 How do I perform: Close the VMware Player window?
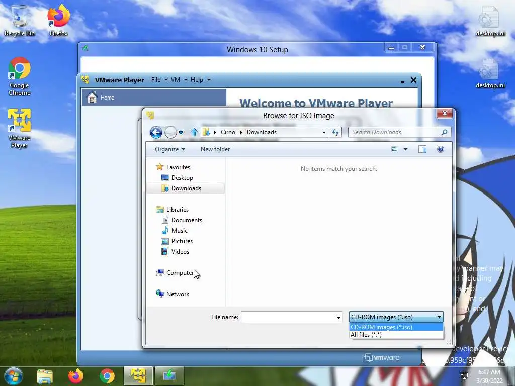click(x=413, y=80)
